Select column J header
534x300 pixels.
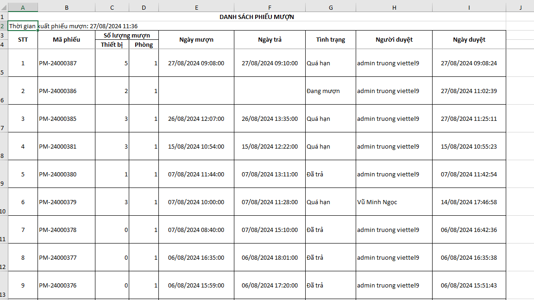(521, 7)
